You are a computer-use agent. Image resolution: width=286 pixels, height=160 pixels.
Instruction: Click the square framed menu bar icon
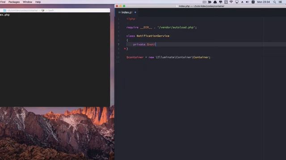pos(226,2)
